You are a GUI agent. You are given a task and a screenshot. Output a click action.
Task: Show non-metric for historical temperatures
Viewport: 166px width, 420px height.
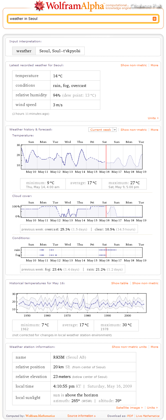point(145,283)
